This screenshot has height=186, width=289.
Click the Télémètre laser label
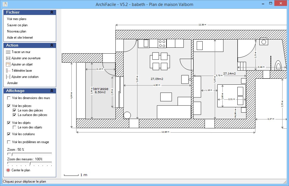point(22,71)
